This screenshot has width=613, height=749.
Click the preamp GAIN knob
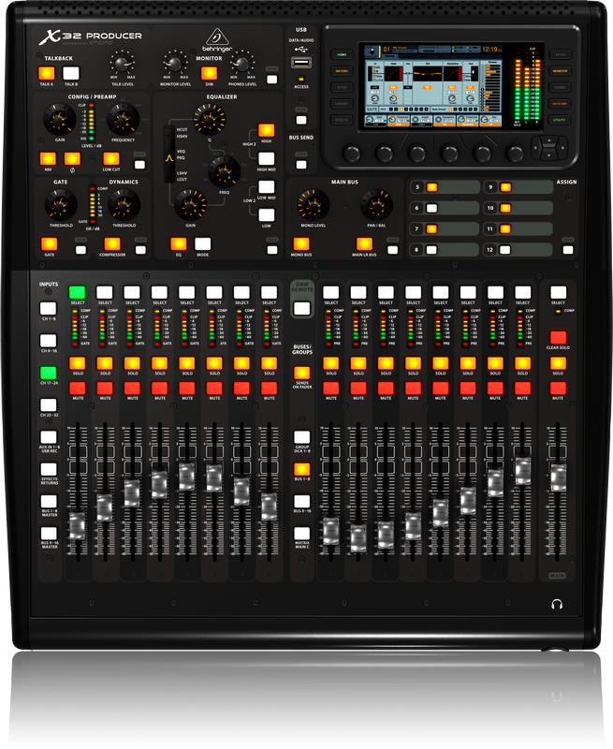tap(57, 118)
